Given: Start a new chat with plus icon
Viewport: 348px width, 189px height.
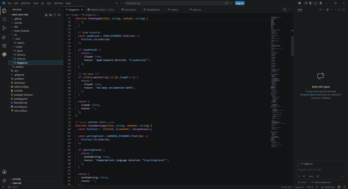Looking at the screenshot, I should (320, 10).
